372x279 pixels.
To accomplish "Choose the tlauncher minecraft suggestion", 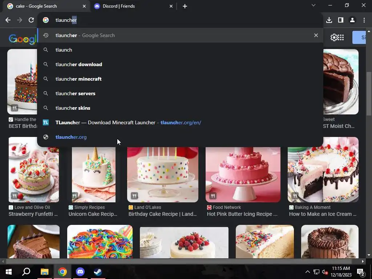I will [x=180, y=79].
